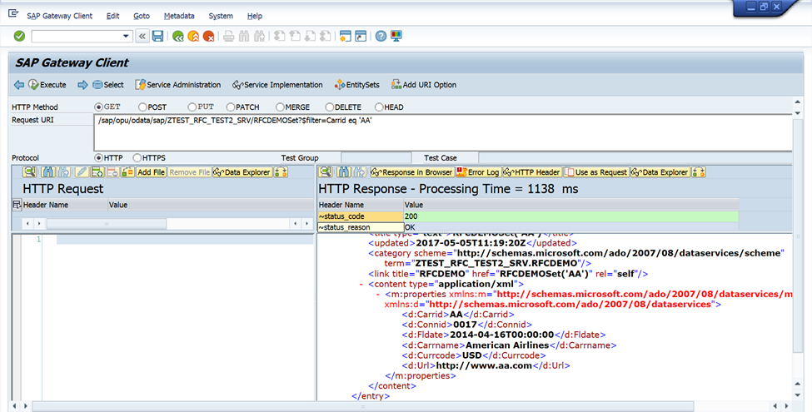This screenshot has height=412, width=812.
Task: Open the Help menu
Action: tap(254, 16)
